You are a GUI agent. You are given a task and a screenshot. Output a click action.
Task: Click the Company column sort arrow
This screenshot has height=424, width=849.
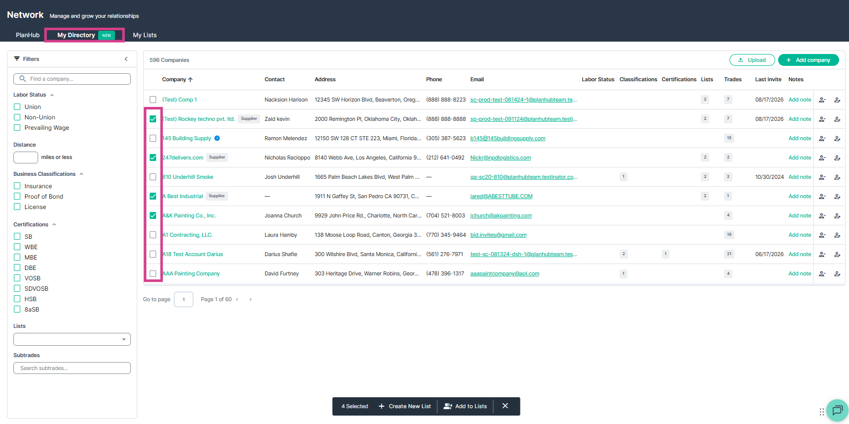tap(190, 80)
